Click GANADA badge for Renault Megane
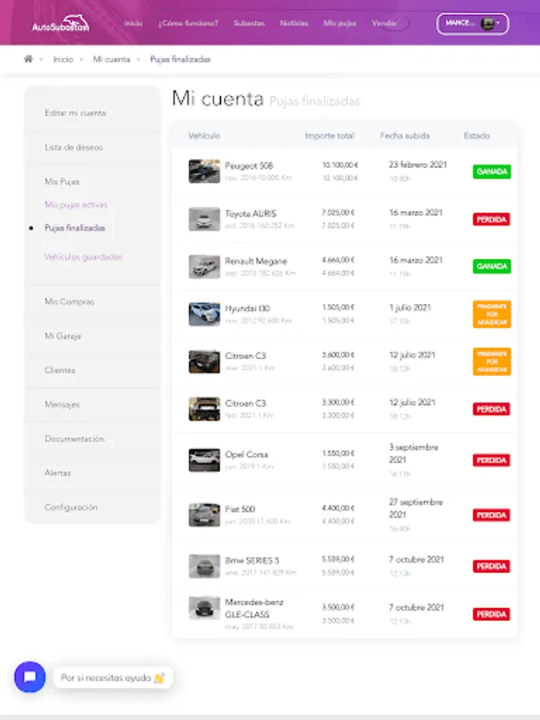The height and width of the screenshot is (720, 540). click(x=492, y=266)
